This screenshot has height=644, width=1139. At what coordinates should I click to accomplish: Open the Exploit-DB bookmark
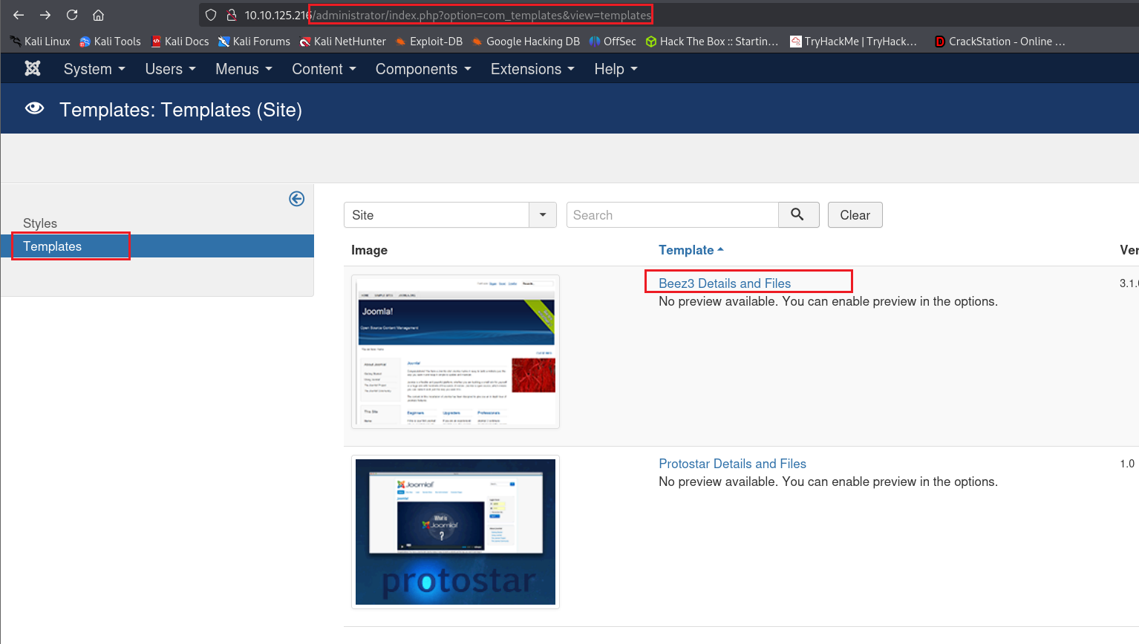[428, 42]
